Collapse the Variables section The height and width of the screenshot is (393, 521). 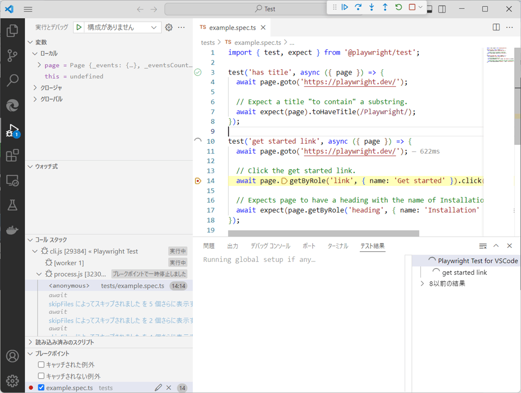30,42
